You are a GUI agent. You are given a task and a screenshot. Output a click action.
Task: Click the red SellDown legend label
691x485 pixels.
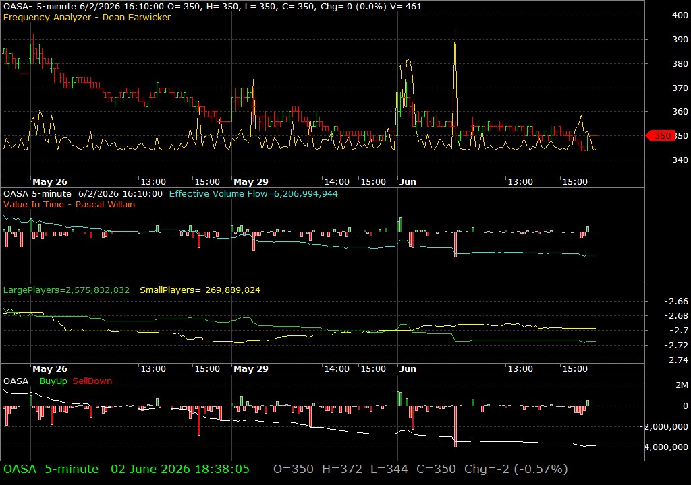click(x=92, y=381)
